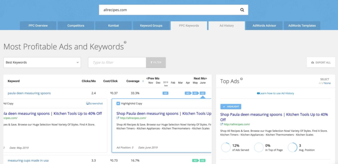The image size is (338, 164).
Task: Click first green AD badge for measuring cups
Action: pyautogui.click(x=195, y=161)
